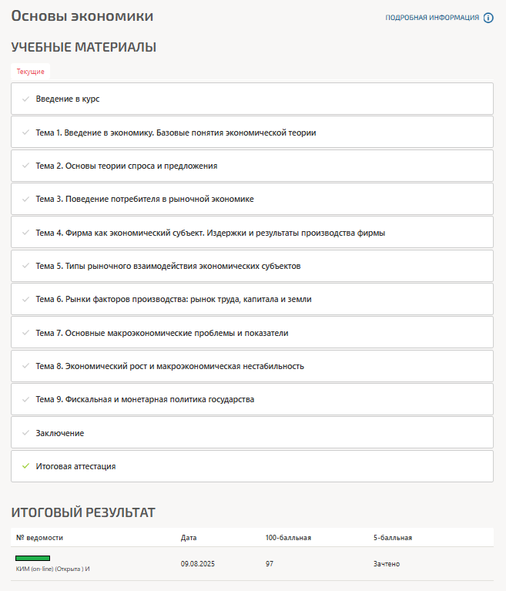This screenshot has width=506, height=591.
Task: Click the checkmark icon of Тема 5
Action: (25, 266)
